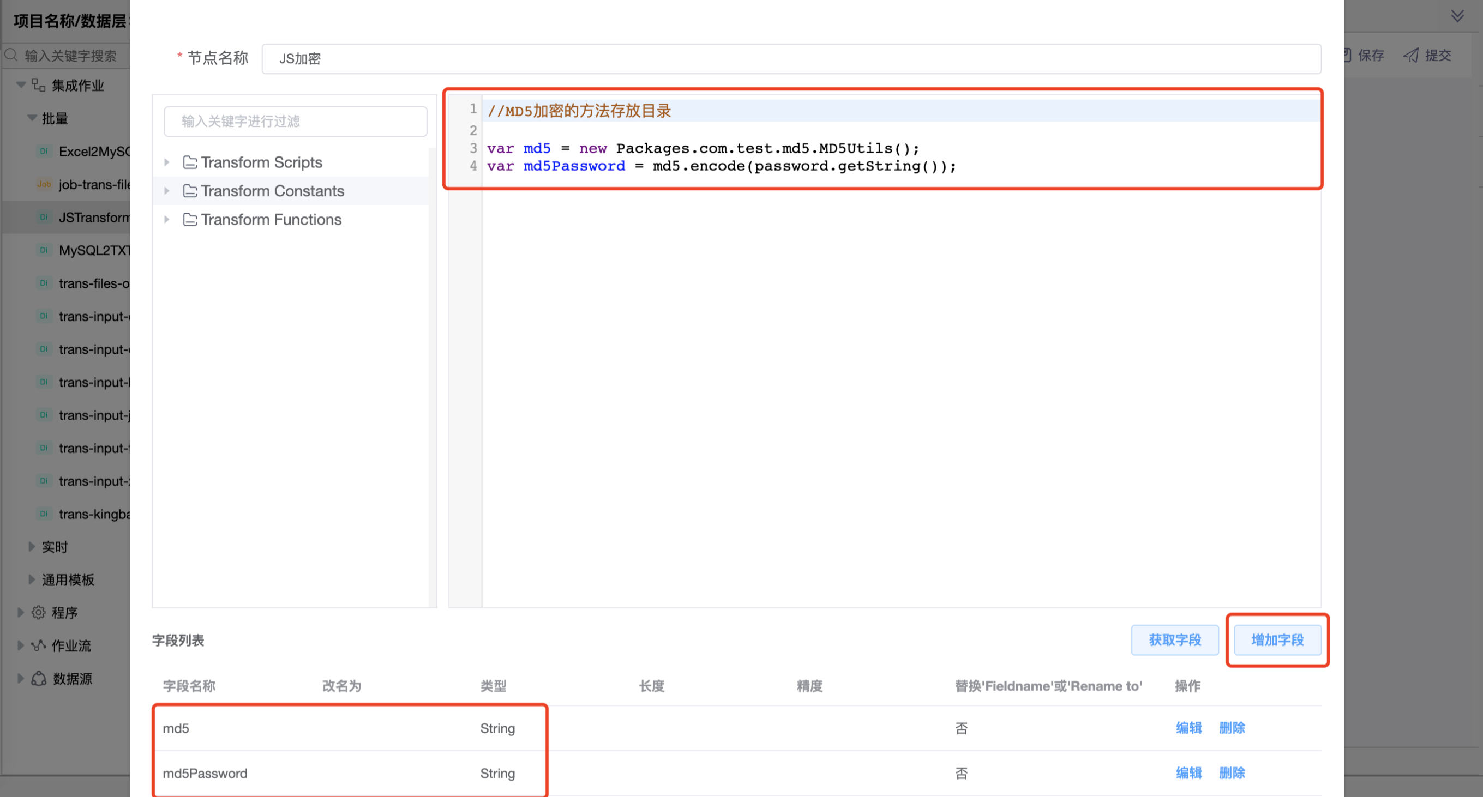Click the keyword filter input box

coord(295,122)
